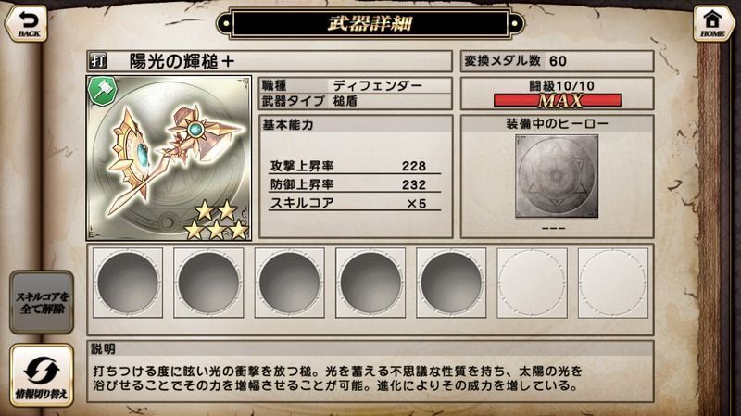Tap the スキルコア ×5 stat row
Screen dimensions: 741x416
coord(355,203)
